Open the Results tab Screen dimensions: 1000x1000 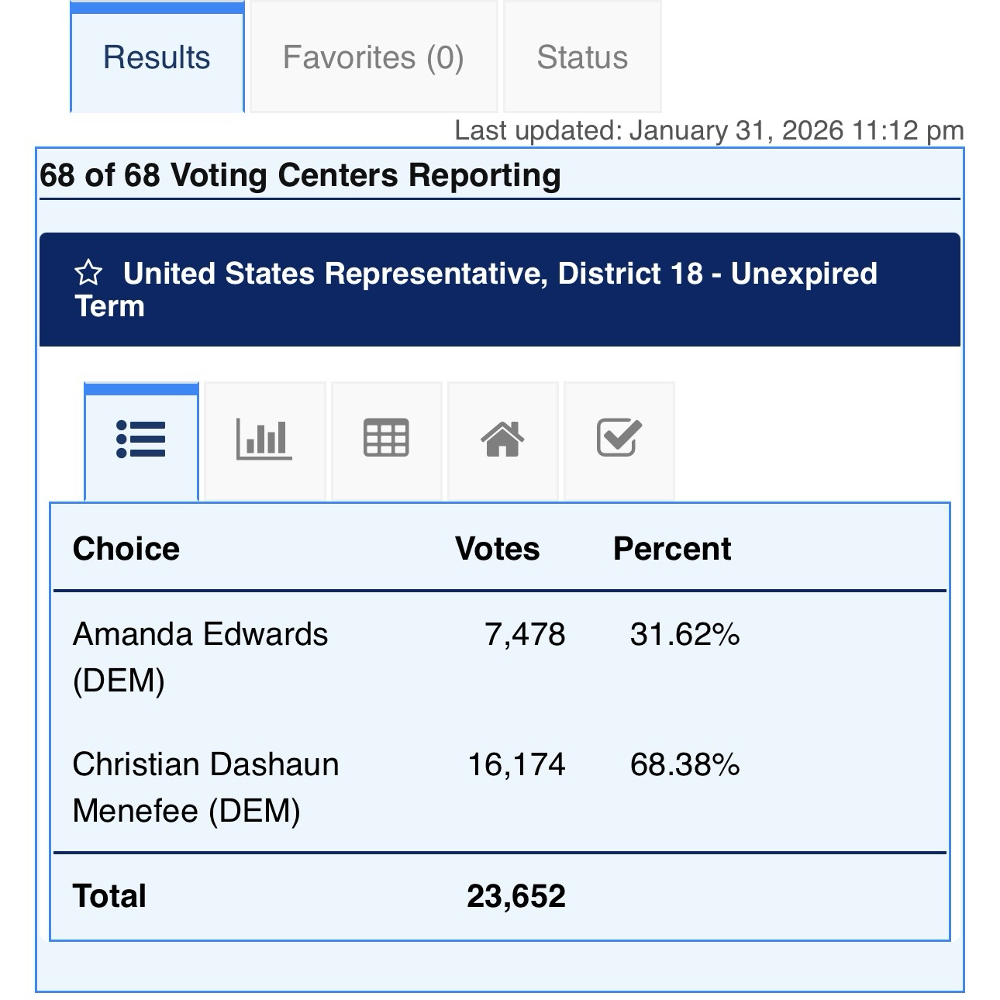point(157,58)
